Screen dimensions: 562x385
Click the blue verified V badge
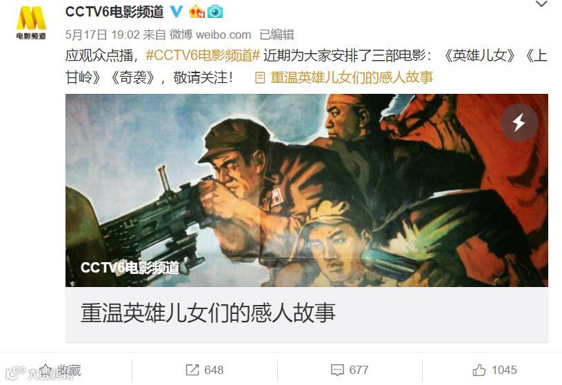(177, 12)
